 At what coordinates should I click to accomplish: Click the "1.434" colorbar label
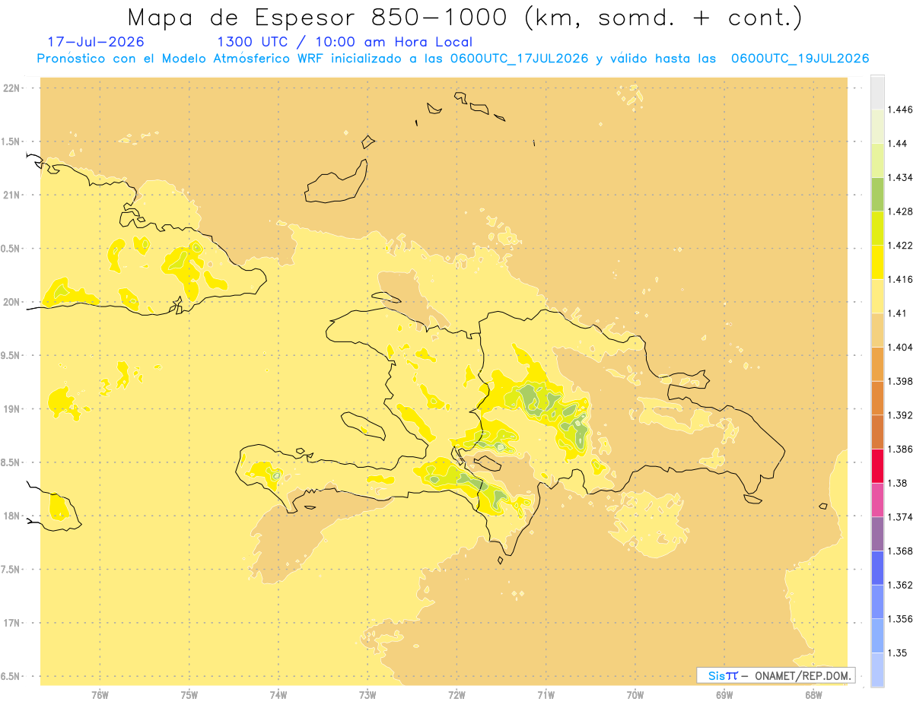pos(900,177)
